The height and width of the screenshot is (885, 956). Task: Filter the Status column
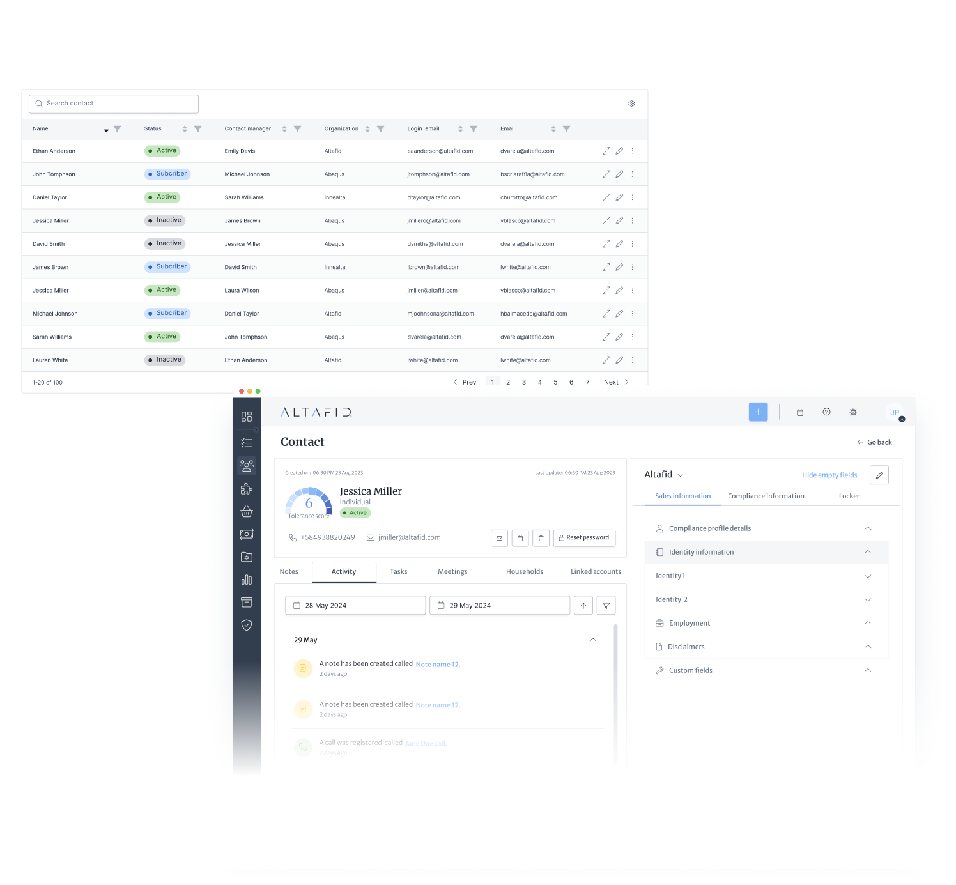click(x=198, y=129)
